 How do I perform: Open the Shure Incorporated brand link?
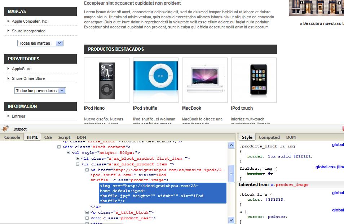pos(28,31)
